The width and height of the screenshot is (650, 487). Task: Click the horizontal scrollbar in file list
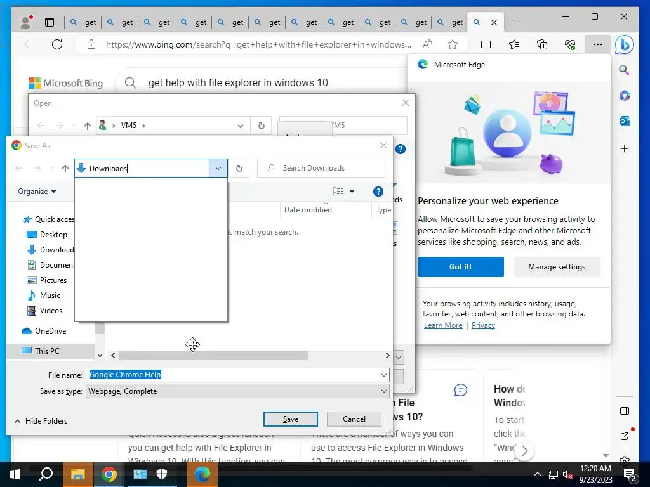[x=213, y=355]
